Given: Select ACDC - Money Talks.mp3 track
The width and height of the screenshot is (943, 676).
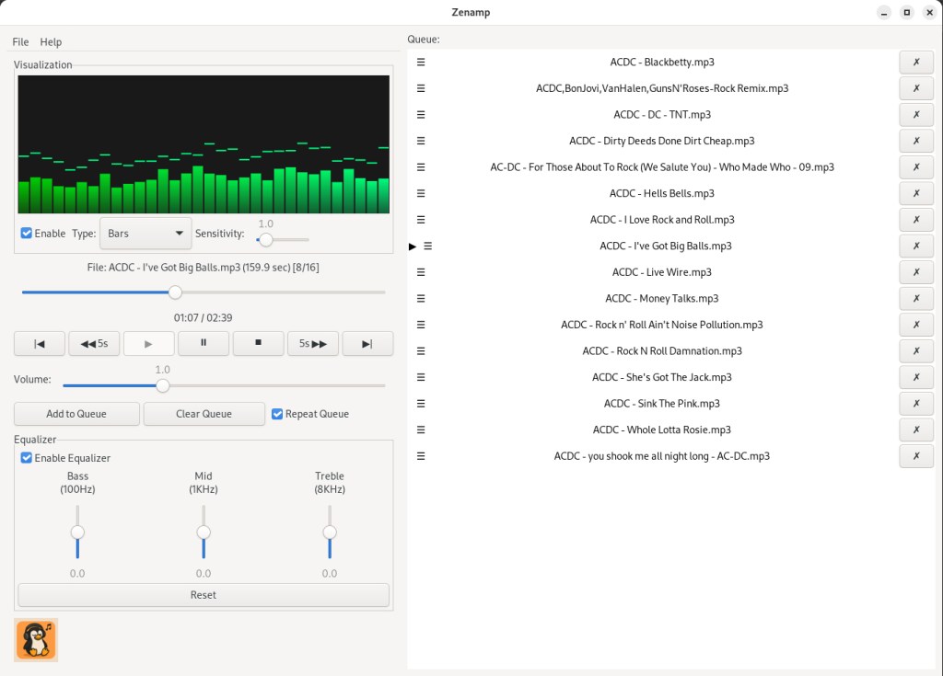Looking at the screenshot, I should click(x=662, y=298).
